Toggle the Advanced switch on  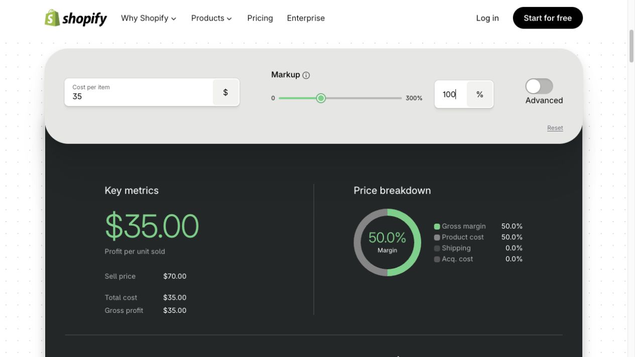coord(539,86)
